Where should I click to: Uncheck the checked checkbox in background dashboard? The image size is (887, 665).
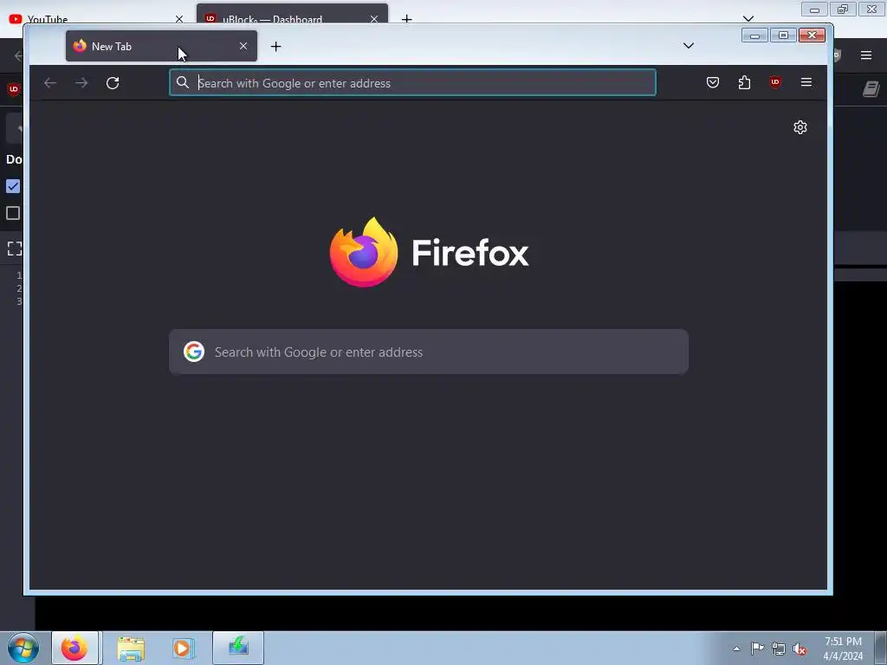[x=13, y=186]
